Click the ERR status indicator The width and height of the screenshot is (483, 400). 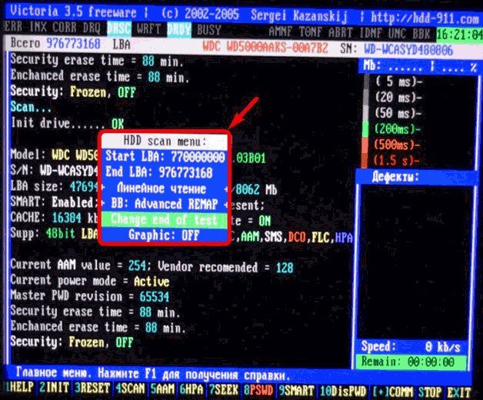click(14, 27)
